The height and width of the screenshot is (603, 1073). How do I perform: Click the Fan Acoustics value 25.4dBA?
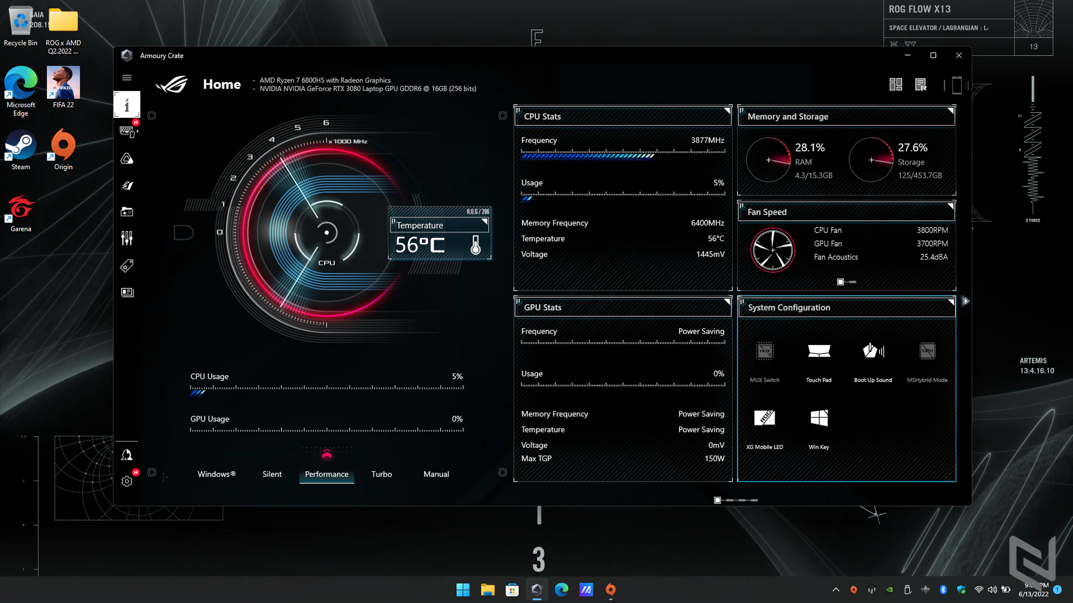(x=934, y=257)
